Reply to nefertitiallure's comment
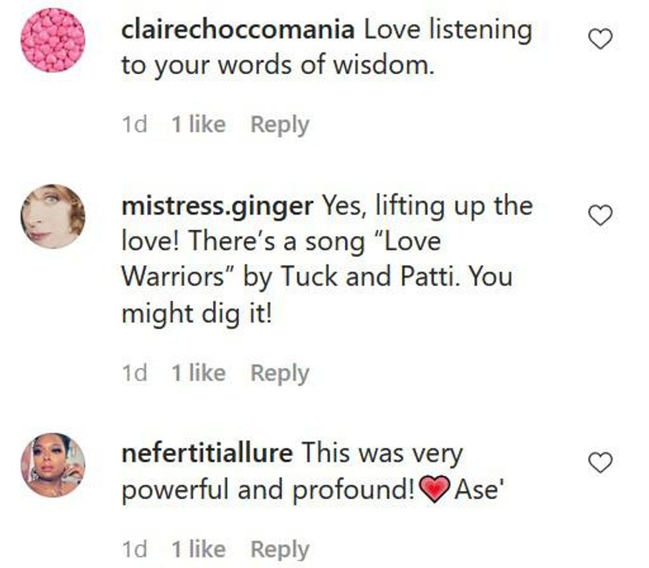Image resolution: width=649 pixels, height=568 pixels. point(279,549)
